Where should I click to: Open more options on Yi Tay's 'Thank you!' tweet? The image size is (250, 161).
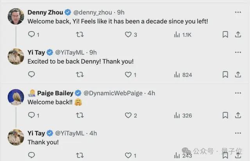(238, 132)
